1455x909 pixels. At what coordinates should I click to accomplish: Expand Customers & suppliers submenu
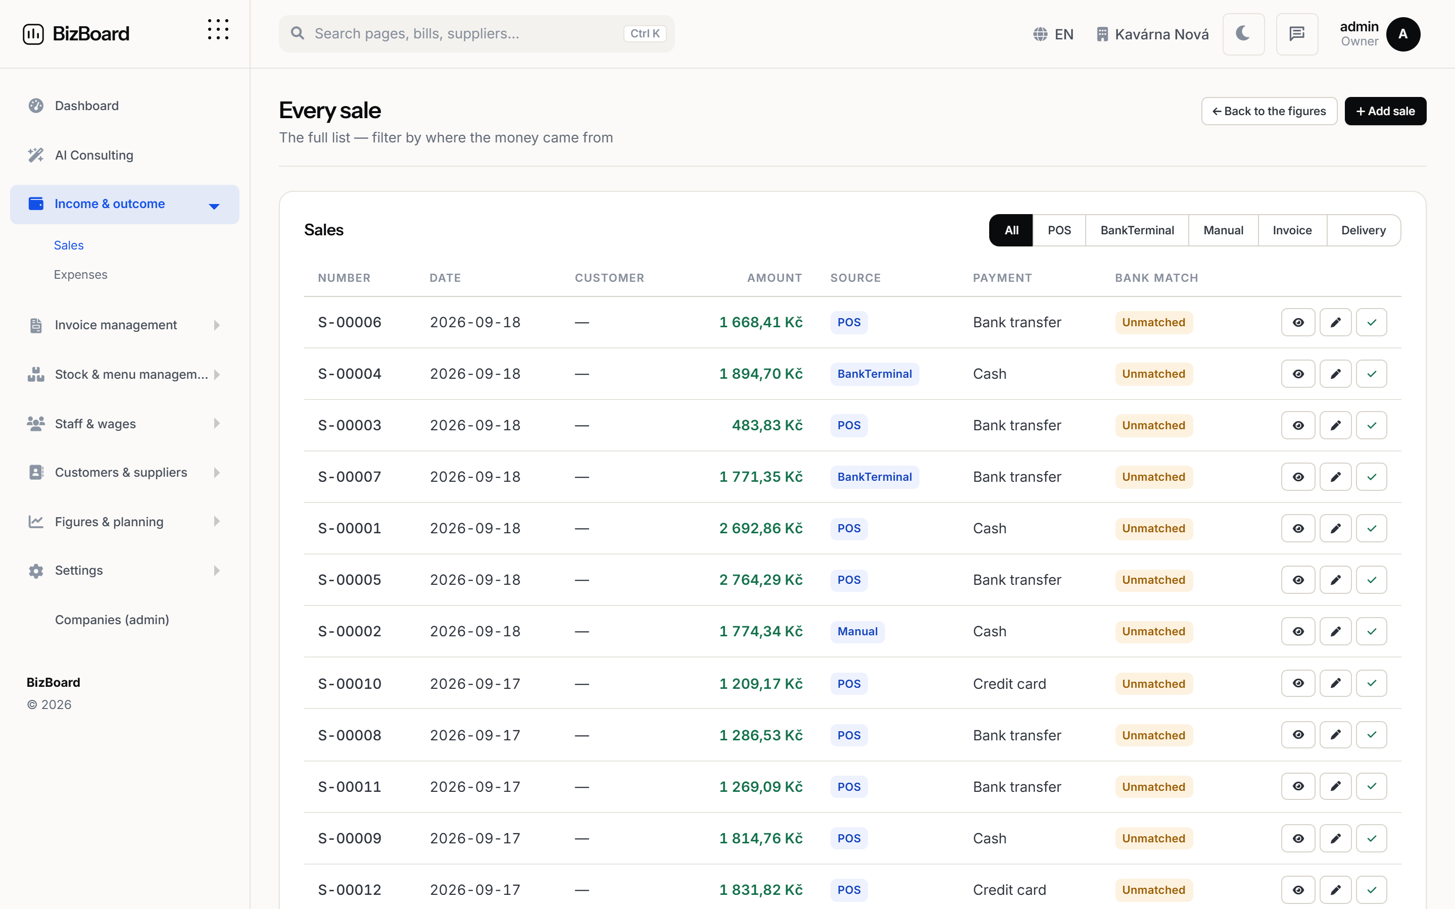coord(124,473)
